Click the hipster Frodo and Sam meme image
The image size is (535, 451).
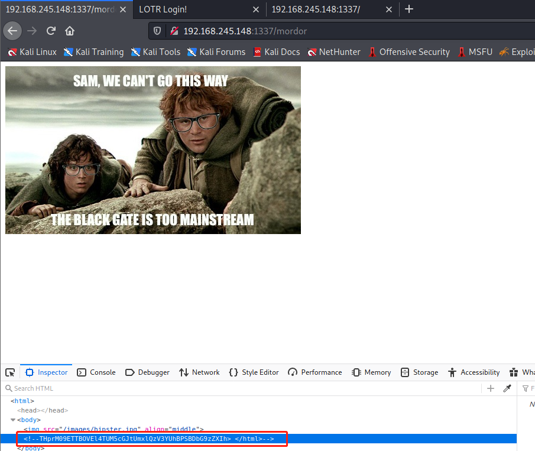tap(153, 150)
